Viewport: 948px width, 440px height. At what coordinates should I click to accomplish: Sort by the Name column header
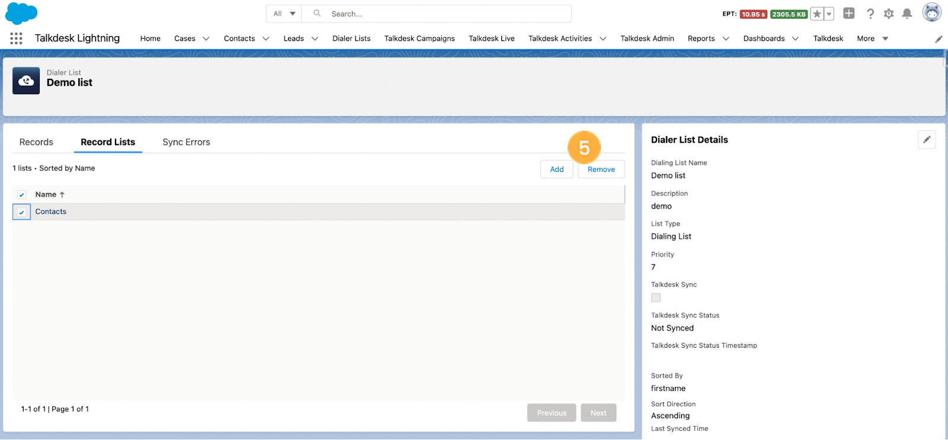[50, 195]
